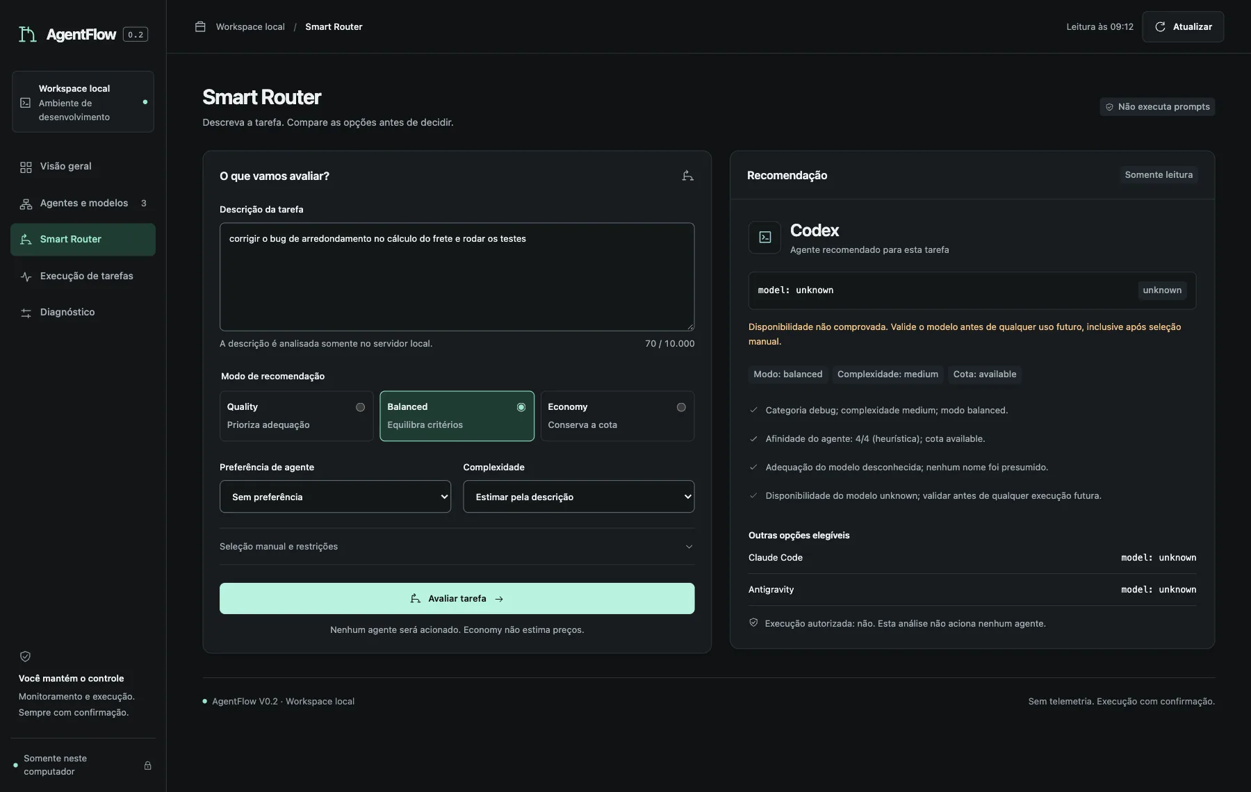Image resolution: width=1251 pixels, height=792 pixels.
Task: Click the Workspace local environment card
Action: pyautogui.click(x=83, y=102)
